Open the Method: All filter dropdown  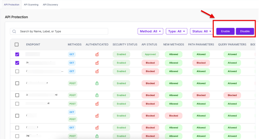tap(150, 31)
